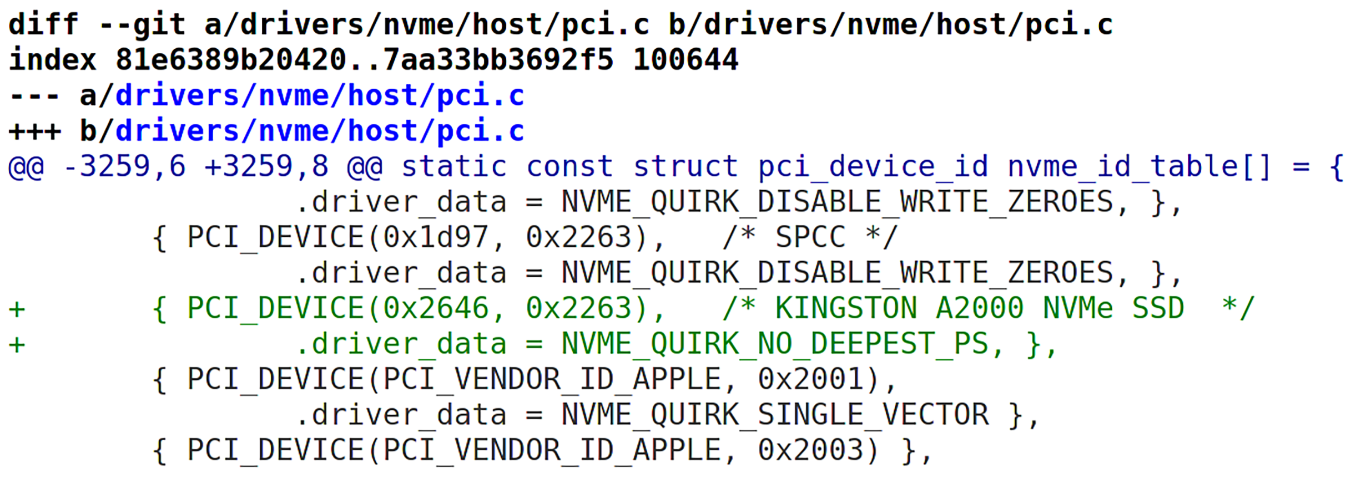1361x489 pixels.
Task: Click the first plus sign marking the added PCI_DEVICE line
Action: click(17, 309)
